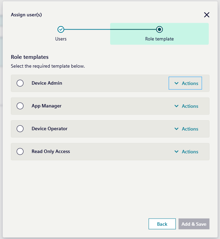220x239 pixels.
Task: Open the App Manager Actions dropdown
Action: coord(186,106)
